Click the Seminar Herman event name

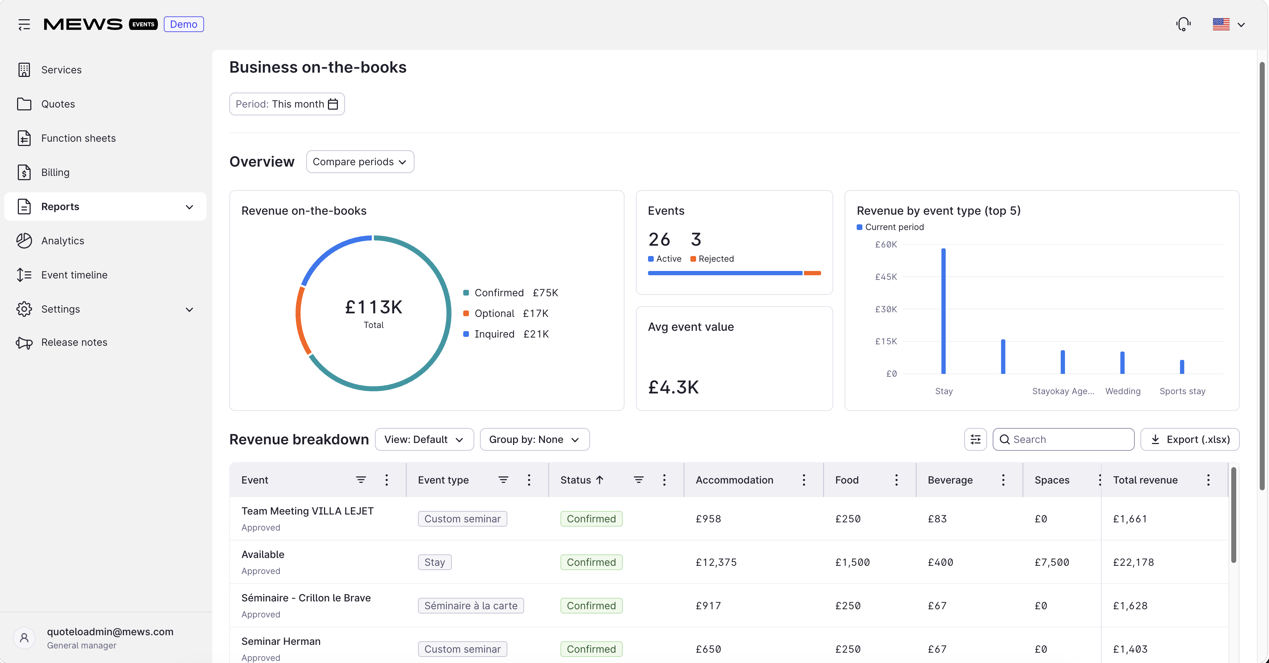pyautogui.click(x=281, y=641)
